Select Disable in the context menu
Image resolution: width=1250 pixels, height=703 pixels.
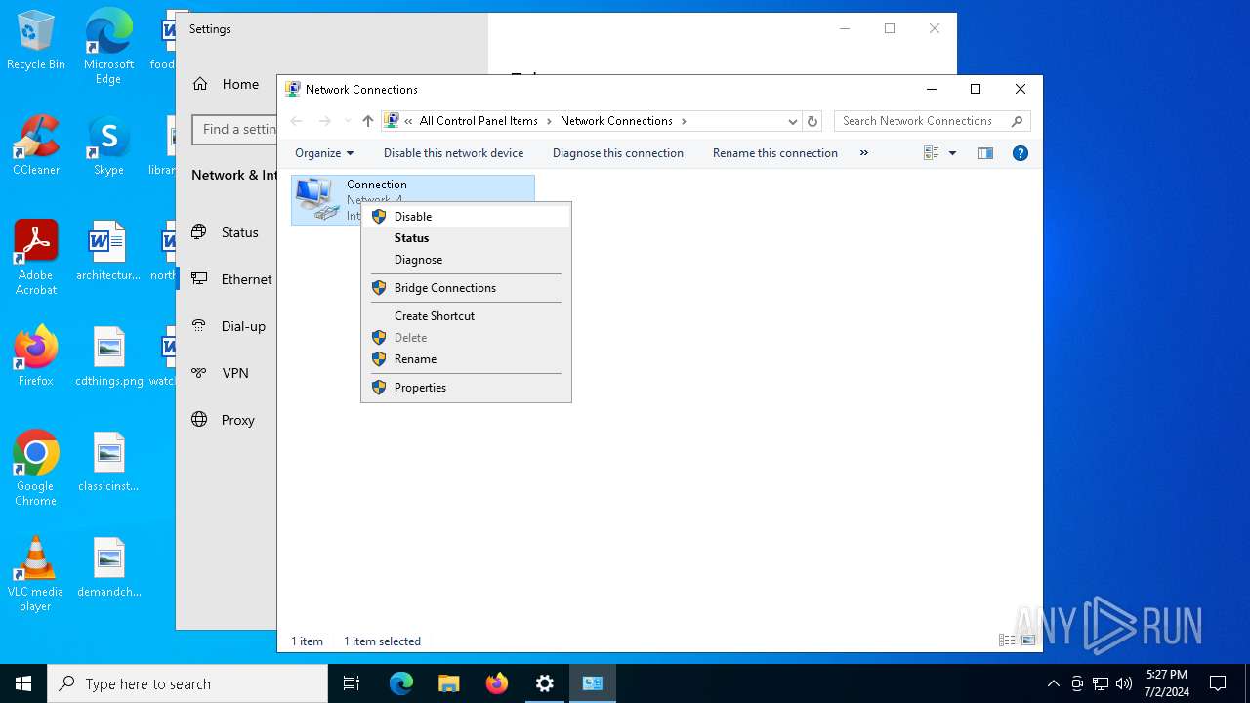pos(466,217)
